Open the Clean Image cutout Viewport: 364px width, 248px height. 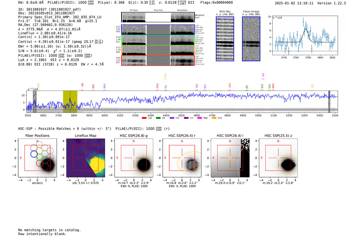[x=251, y=39]
